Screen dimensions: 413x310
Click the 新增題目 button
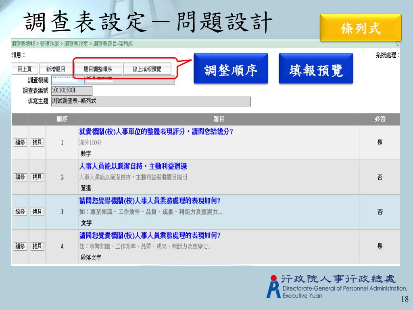(x=56, y=69)
